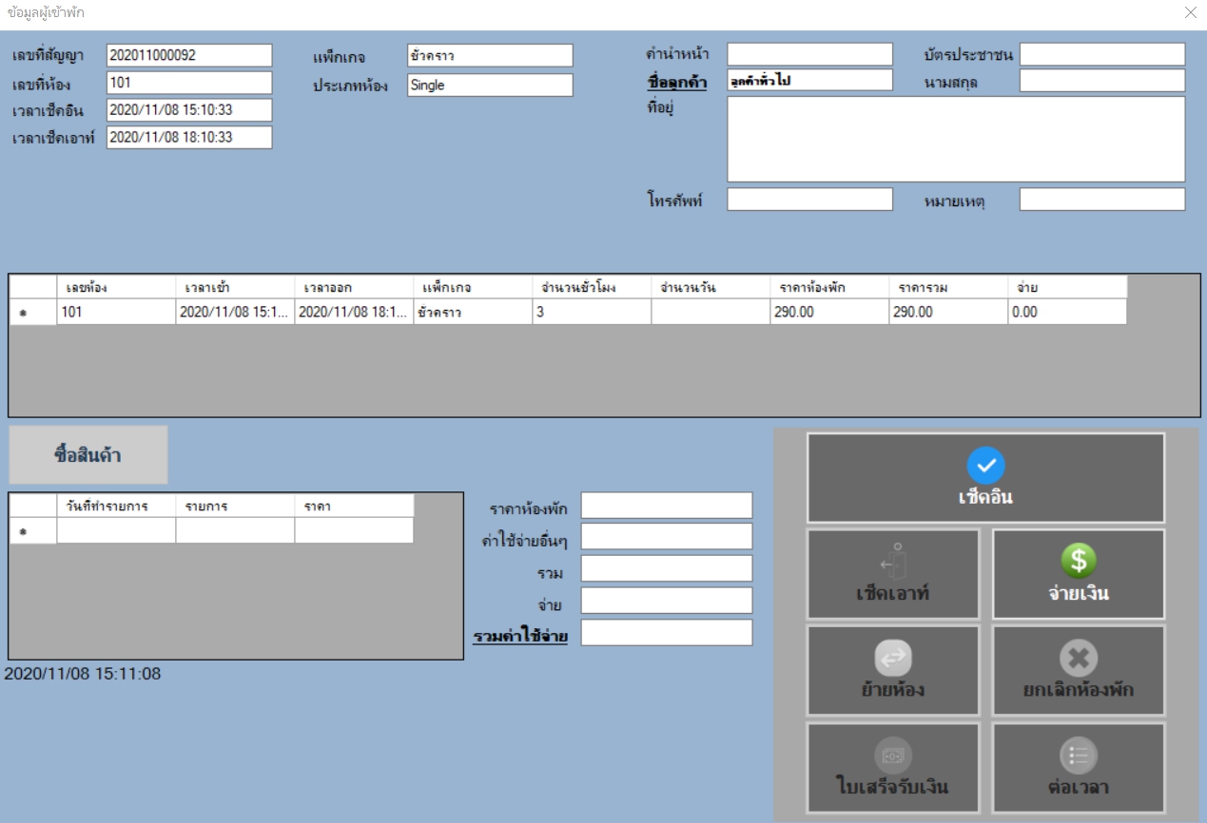1207x823 pixels.
Task: Click the blue checkmark Check-in icon
Action: coord(985,465)
